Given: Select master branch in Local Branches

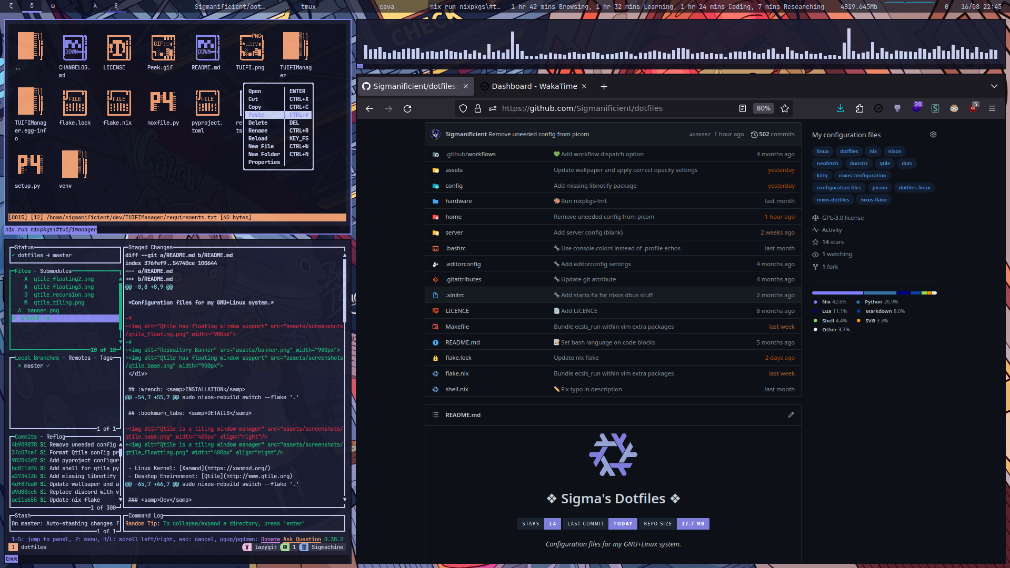Looking at the screenshot, I should (x=34, y=366).
